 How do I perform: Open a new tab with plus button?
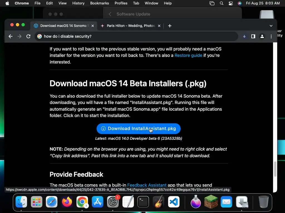pos(169,26)
